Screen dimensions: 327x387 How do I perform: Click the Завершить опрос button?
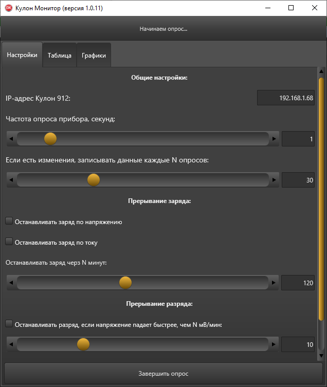click(164, 374)
